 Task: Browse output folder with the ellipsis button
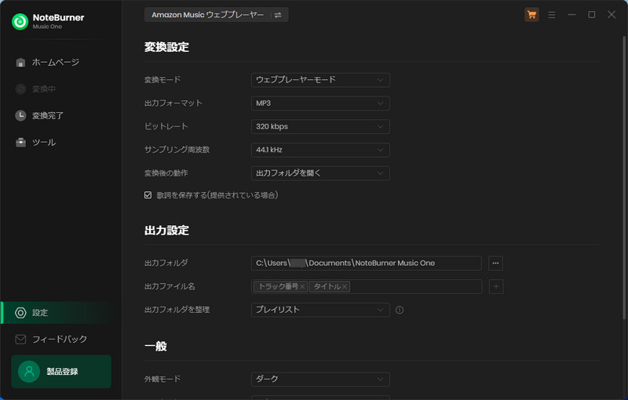tap(495, 264)
